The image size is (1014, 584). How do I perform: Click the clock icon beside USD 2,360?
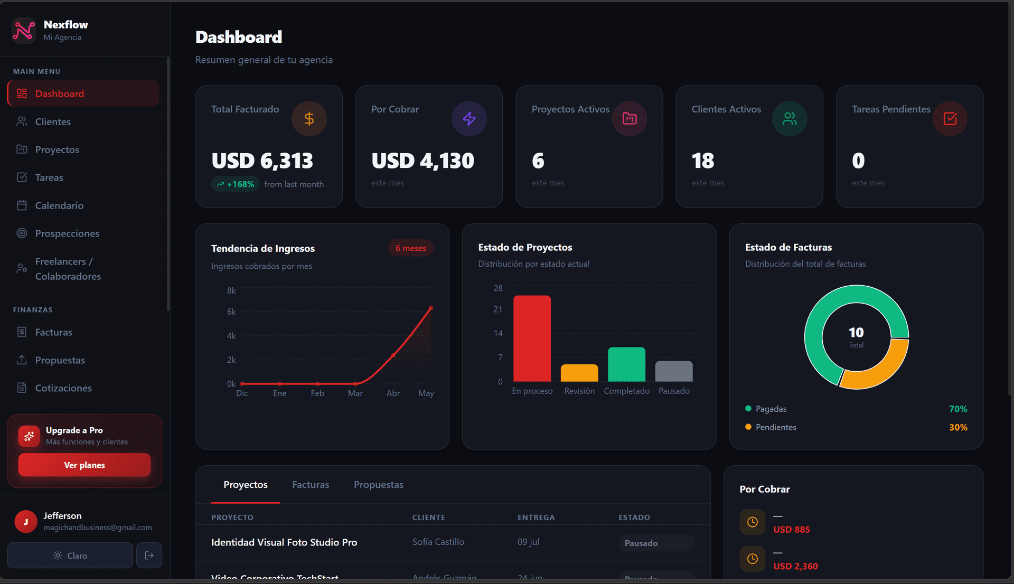click(x=753, y=559)
